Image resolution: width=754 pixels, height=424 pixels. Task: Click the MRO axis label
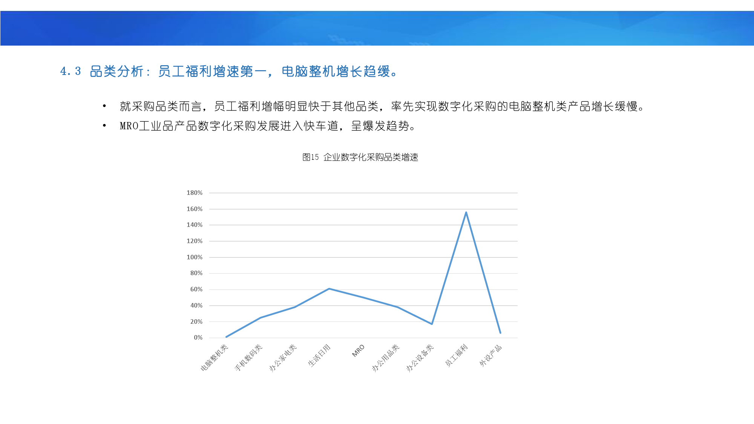point(358,351)
